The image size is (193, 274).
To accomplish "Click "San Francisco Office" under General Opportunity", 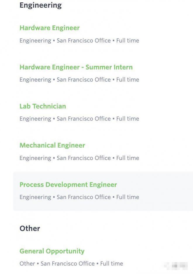I will click(x=68, y=263).
